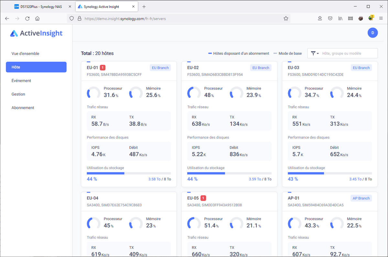This screenshot has height=257, width=388.
Task: Save page to Pocket
Action: click(330, 18)
